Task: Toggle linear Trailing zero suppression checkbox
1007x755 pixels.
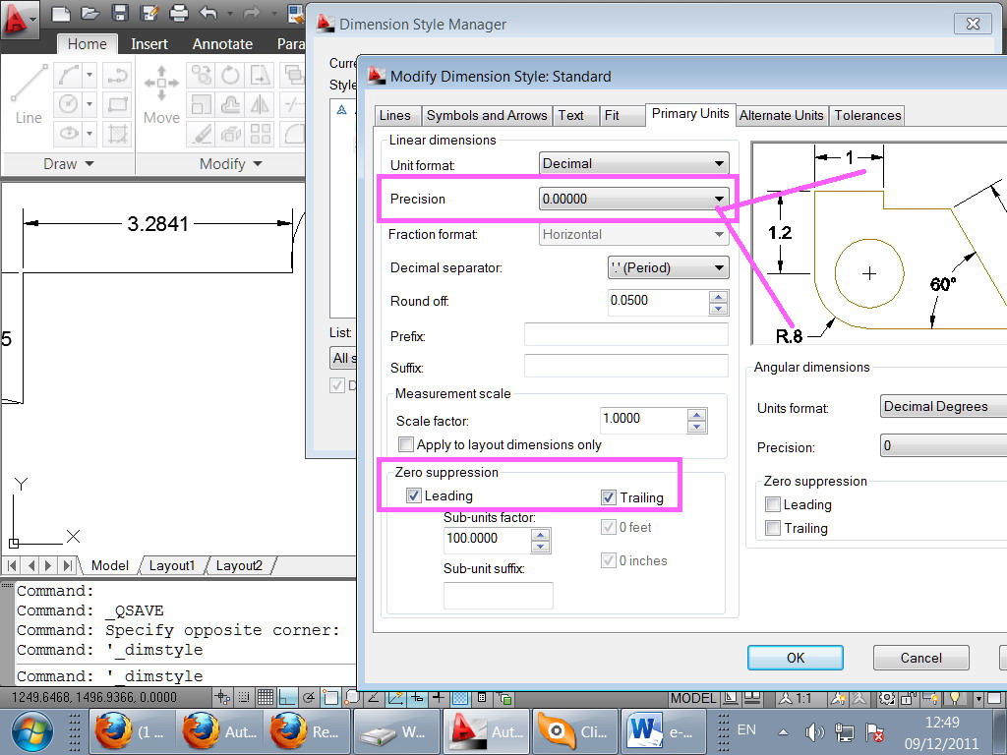Action: pos(608,496)
